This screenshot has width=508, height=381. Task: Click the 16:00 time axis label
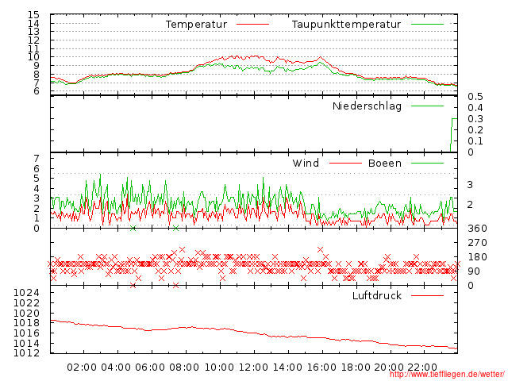[x=321, y=368]
